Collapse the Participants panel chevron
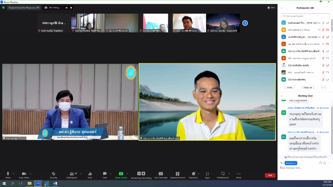The image size is (333, 187). coord(282,8)
